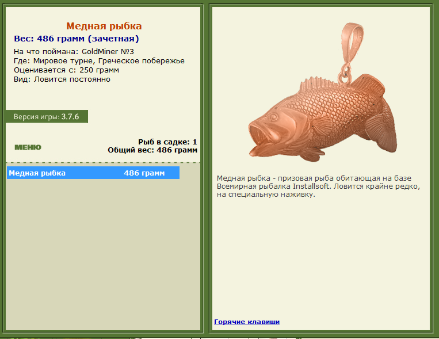
Task: Click the Где: Мировое турне, Греческое побережье line
Action: pos(99,61)
